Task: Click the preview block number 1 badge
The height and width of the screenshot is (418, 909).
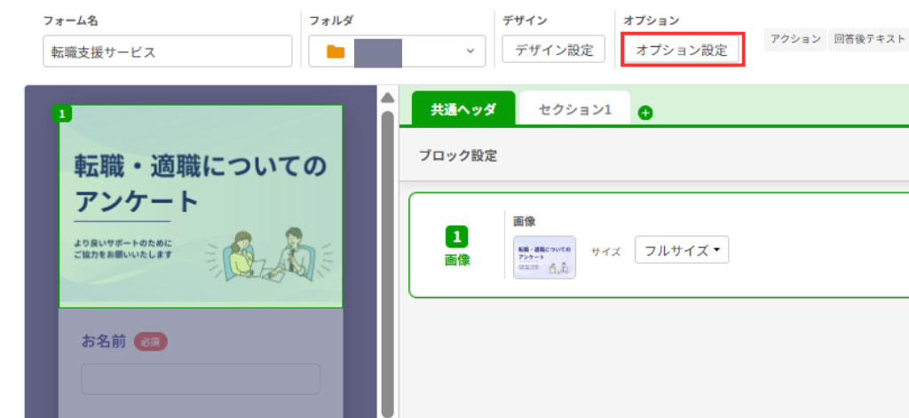Action: 62,114
